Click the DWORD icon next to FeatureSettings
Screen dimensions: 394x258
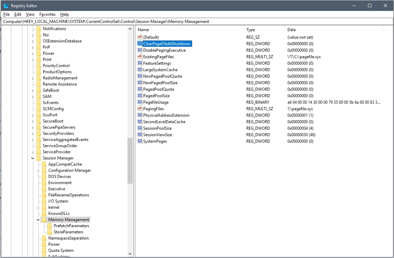[140, 63]
